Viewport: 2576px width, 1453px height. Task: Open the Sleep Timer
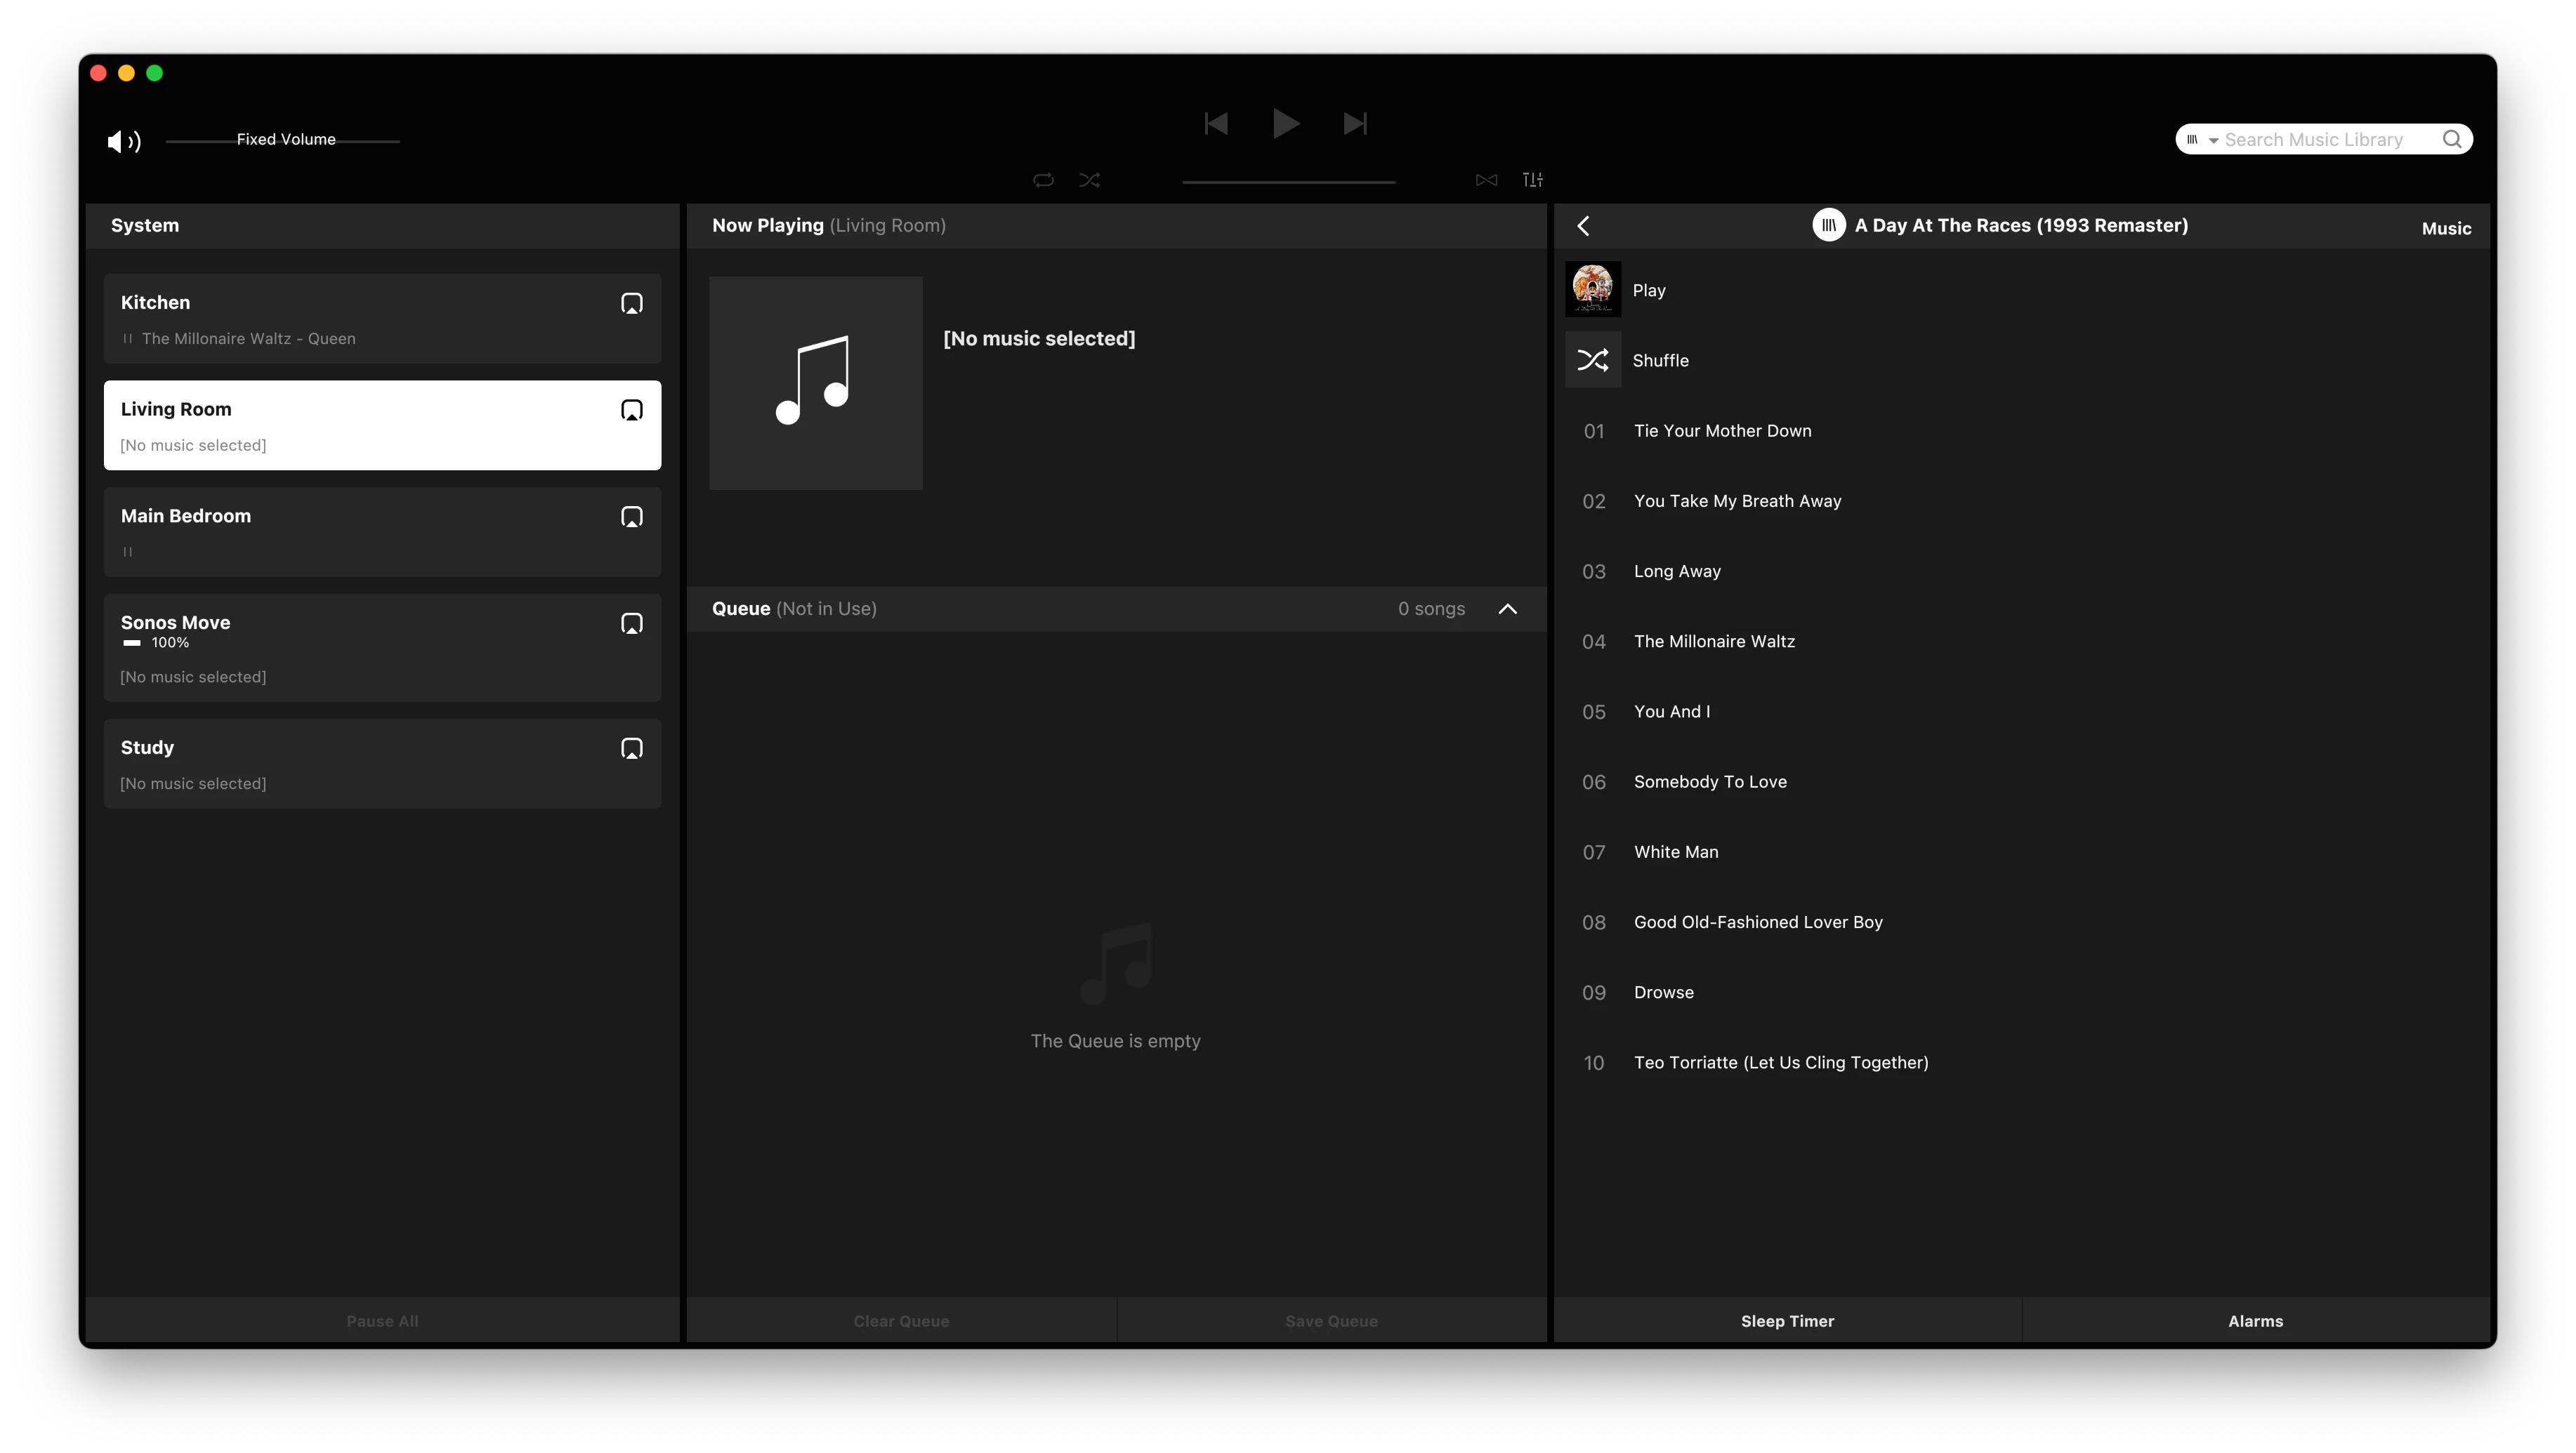1787,1321
